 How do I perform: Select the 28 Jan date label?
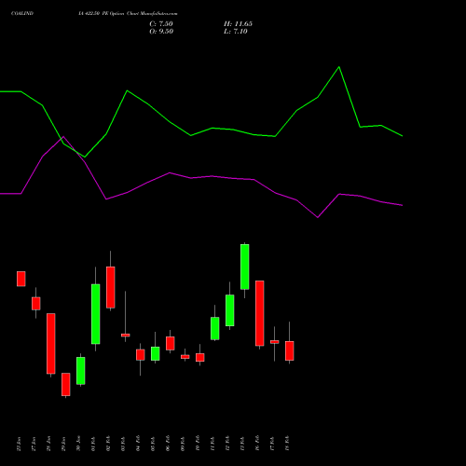tap(48, 444)
